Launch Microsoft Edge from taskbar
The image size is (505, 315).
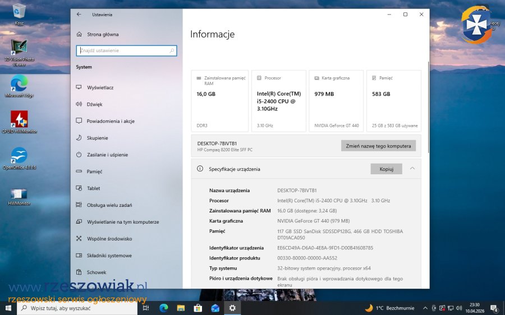pyautogui.click(x=163, y=308)
